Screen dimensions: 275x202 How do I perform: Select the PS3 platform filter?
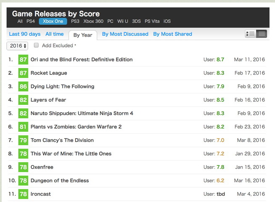pyautogui.click(x=75, y=21)
